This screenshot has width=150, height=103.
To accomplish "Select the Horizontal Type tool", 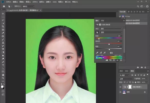I will point(3,65).
